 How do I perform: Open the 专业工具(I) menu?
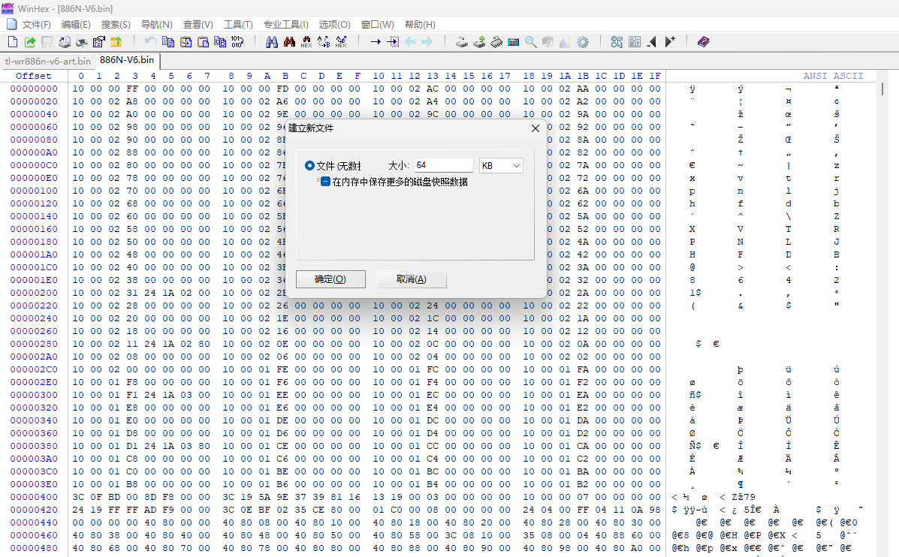click(286, 25)
